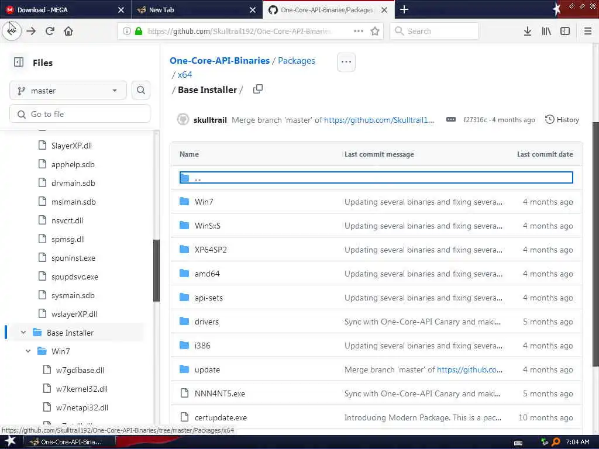
Task: Open the Library bookshelf icon
Action: coord(546,31)
